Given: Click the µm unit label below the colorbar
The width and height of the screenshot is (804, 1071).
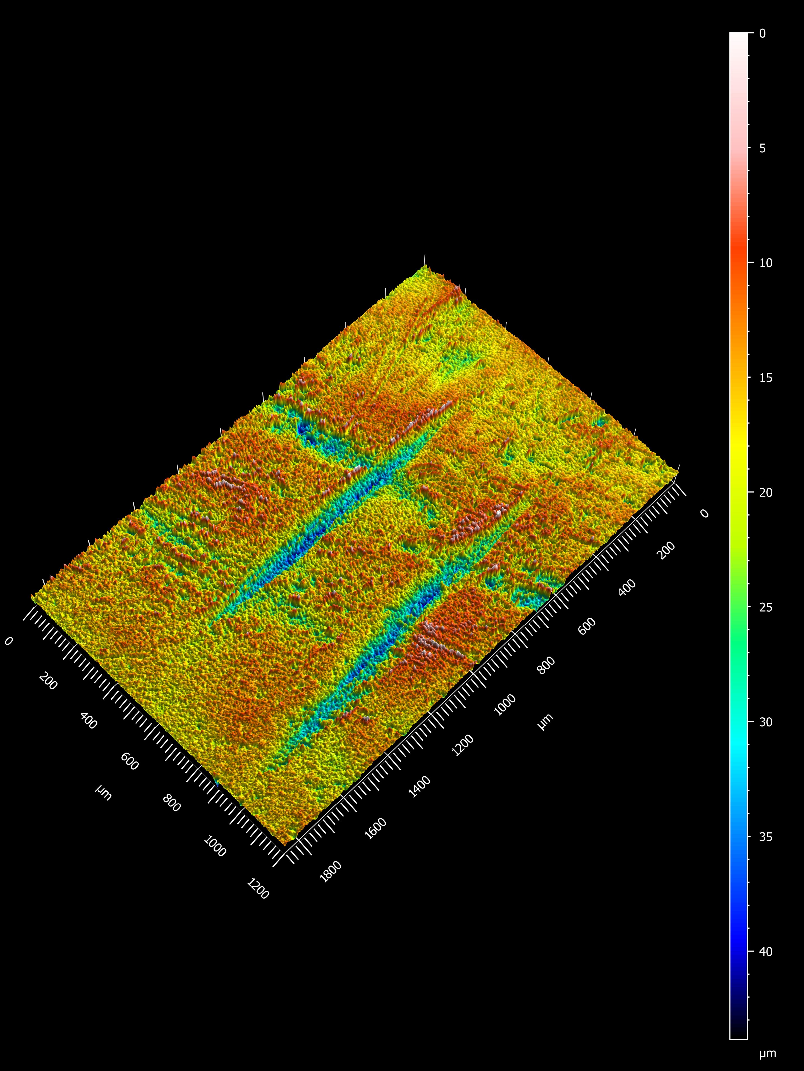Looking at the screenshot, I should coord(768,1054).
